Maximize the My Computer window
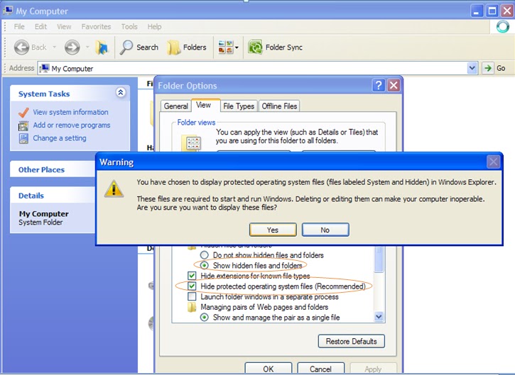The image size is (515, 375). 492,11
